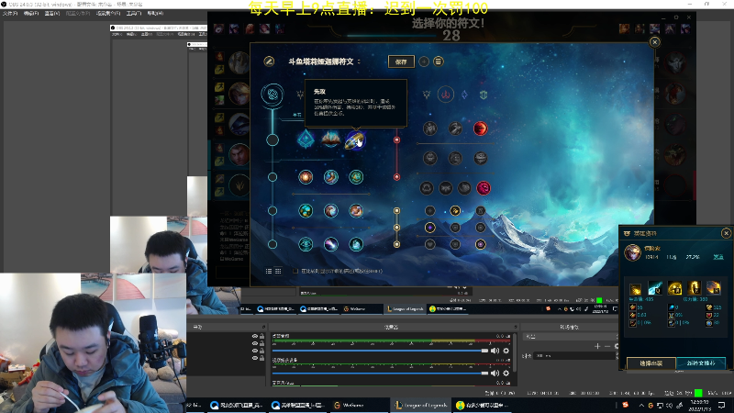Screen dimensions: 734x413
Task: Open the 查看(V) menu in OBS
Action: coord(52,13)
